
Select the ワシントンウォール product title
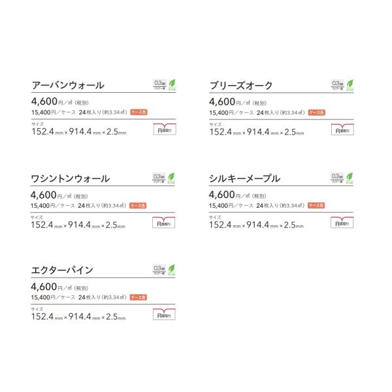pyautogui.click(x=71, y=178)
